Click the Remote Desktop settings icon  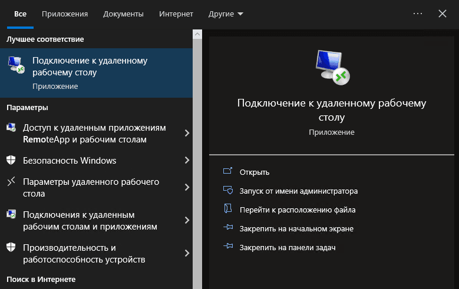(x=11, y=182)
